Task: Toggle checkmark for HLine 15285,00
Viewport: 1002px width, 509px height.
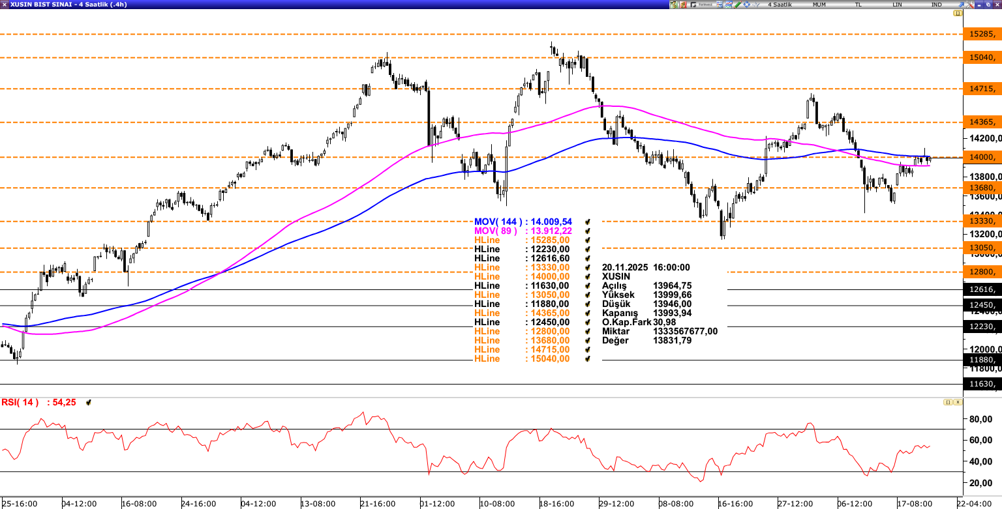Action: pos(588,240)
